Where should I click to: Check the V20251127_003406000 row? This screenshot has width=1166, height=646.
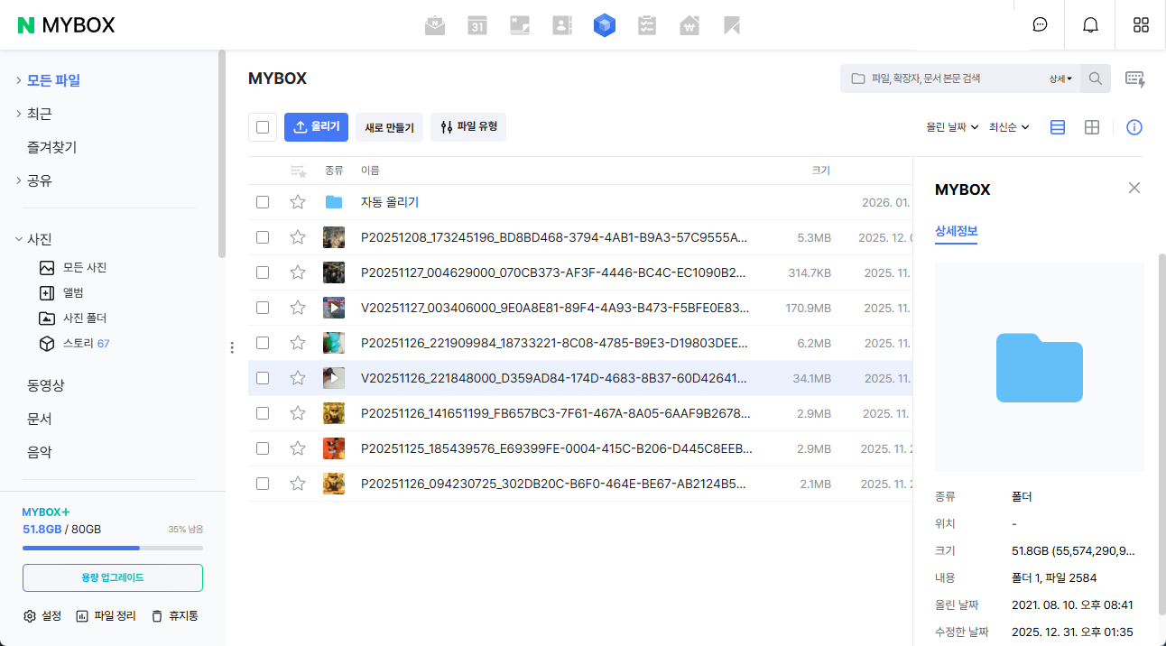point(263,308)
